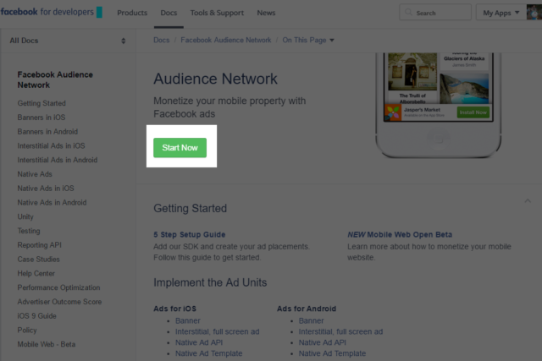
Task: Open Policy sidebar item
Action: (27, 330)
